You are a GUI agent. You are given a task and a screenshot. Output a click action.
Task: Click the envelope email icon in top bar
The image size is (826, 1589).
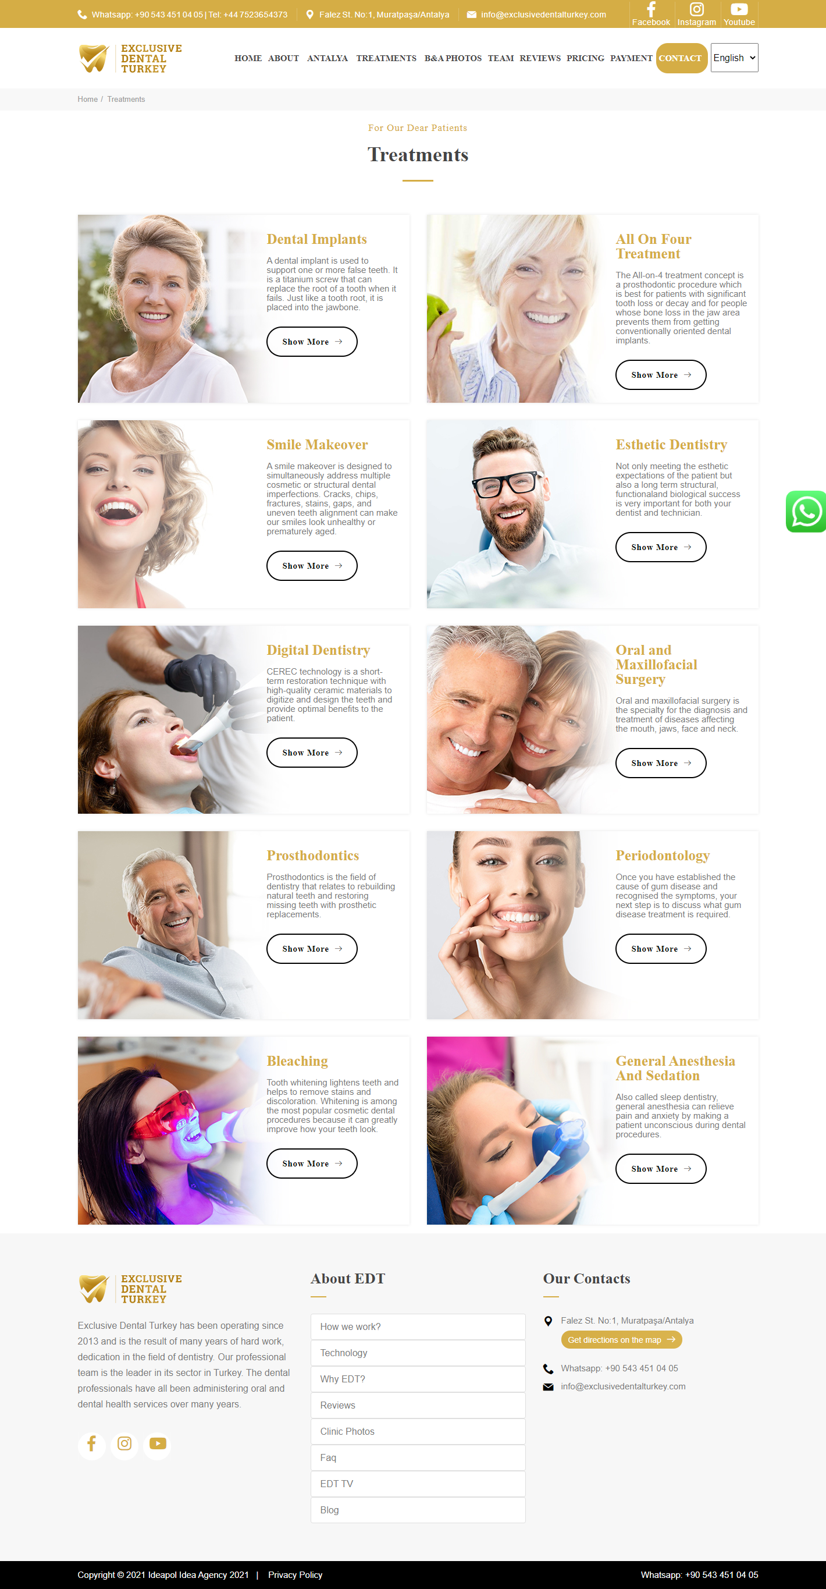472,15
